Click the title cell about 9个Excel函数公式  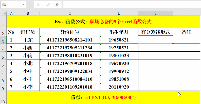click(x=103, y=22)
